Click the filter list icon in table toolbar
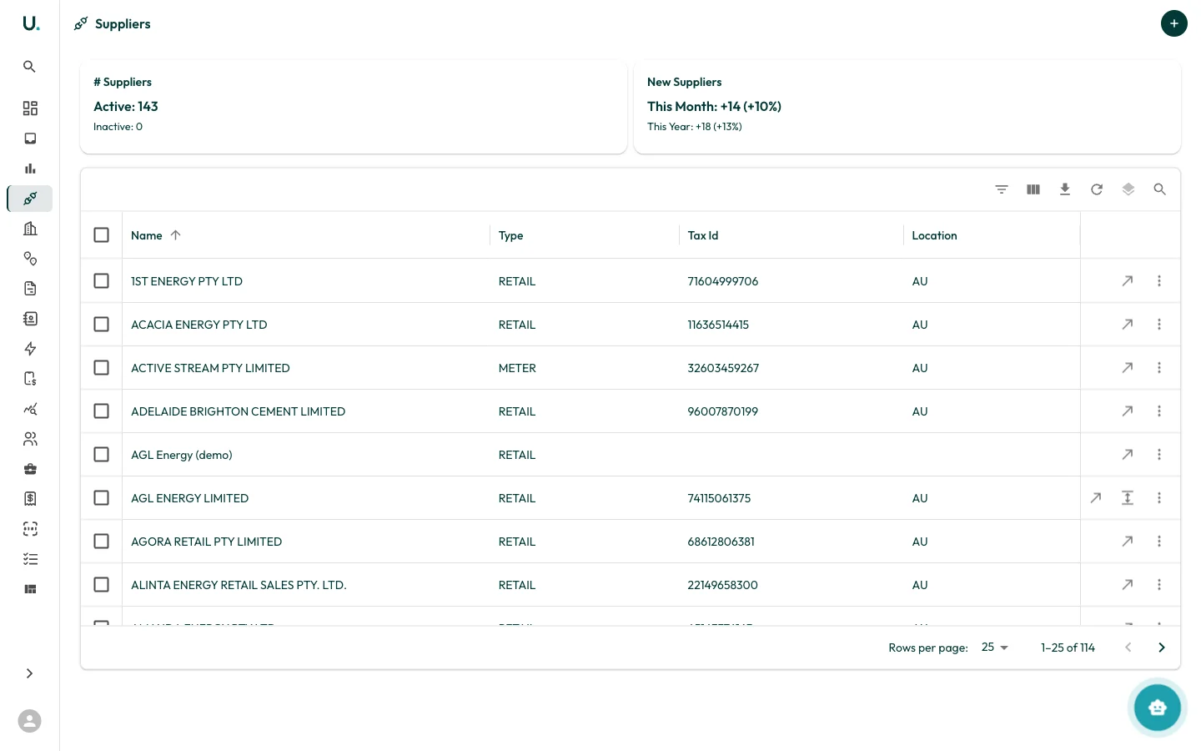The image size is (1201, 751). 1002,189
